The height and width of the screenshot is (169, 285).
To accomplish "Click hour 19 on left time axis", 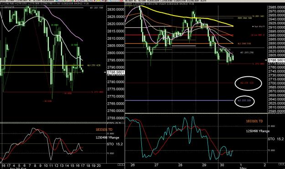I will (93, 165).
